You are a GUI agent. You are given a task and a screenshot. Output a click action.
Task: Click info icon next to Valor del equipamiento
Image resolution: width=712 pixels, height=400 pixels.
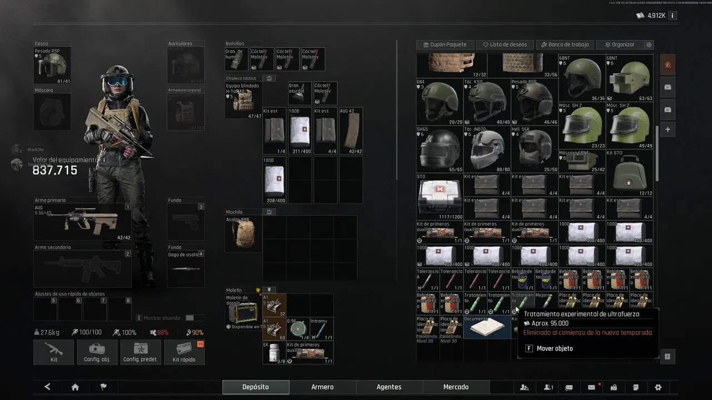(104, 160)
